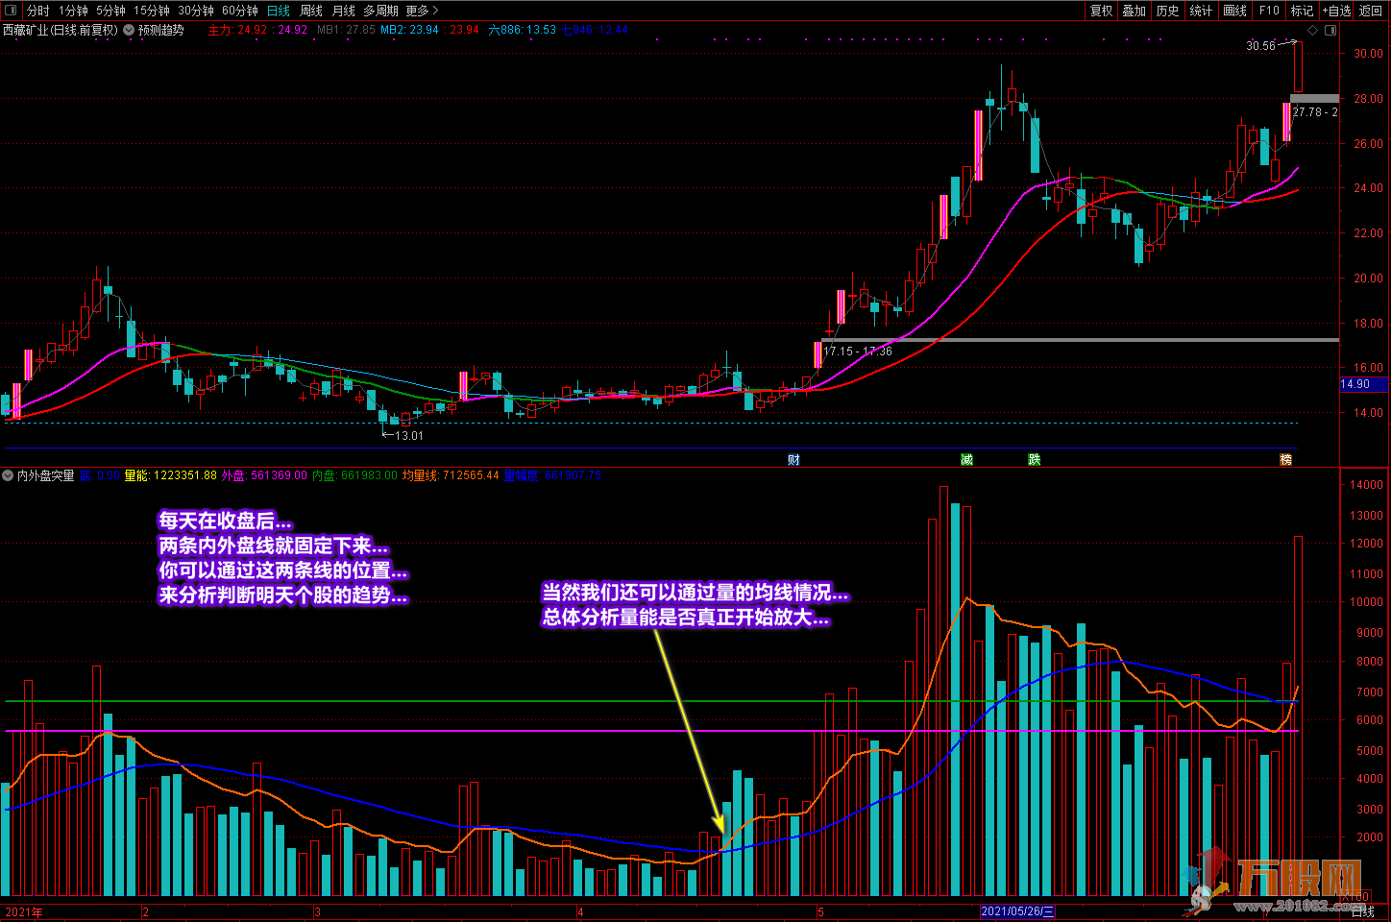Click the diamond icon near chart top-right
Image resolution: width=1391 pixels, height=922 pixels.
tap(1313, 30)
